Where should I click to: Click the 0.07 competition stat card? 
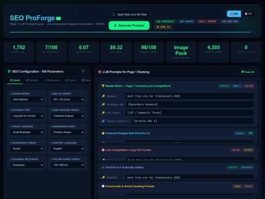[x=84, y=52]
